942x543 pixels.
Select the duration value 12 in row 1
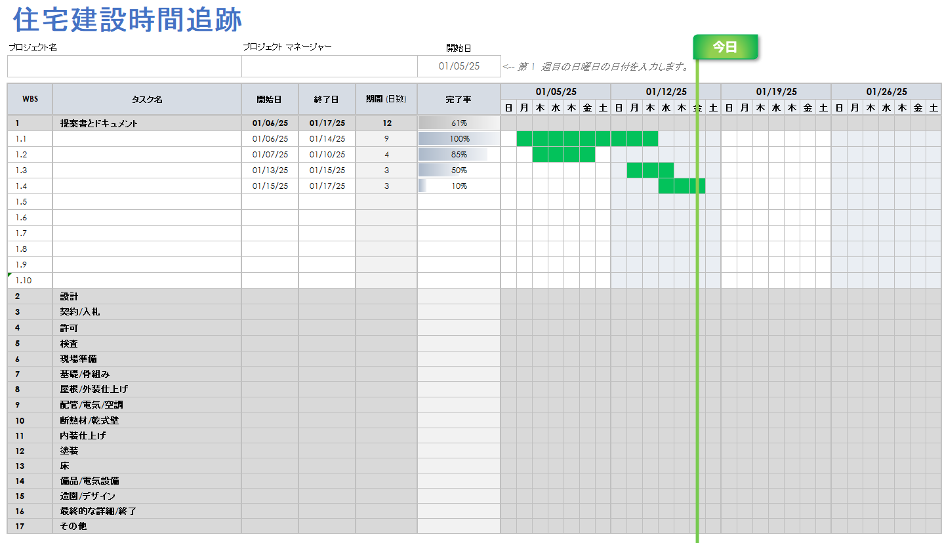click(386, 123)
